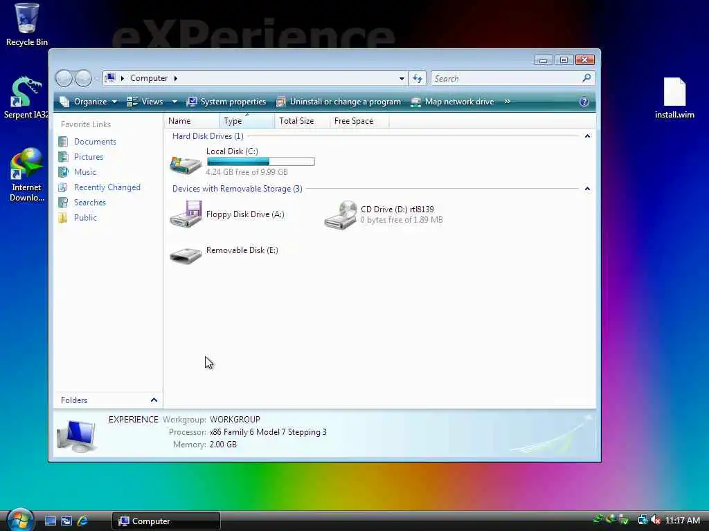Image resolution: width=709 pixels, height=531 pixels.
Task: Click arrow before Computer in address bar
Action: tap(122, 78)
